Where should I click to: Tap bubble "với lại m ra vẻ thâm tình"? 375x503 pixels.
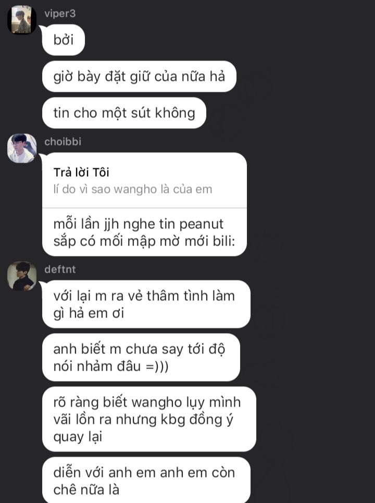coord(146,304)
